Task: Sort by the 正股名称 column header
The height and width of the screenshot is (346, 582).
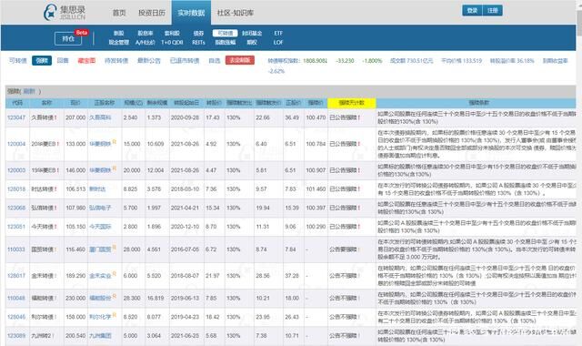Action: 105,103
